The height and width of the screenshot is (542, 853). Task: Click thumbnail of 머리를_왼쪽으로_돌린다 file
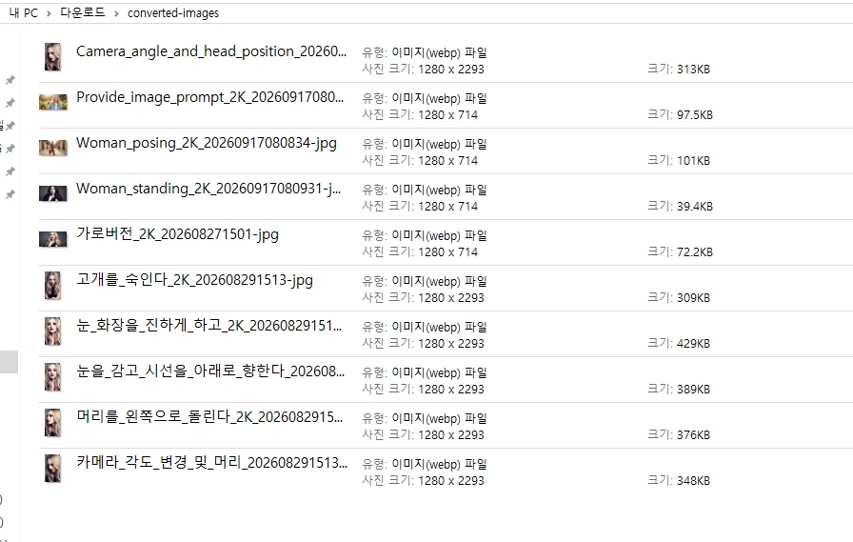52,422
